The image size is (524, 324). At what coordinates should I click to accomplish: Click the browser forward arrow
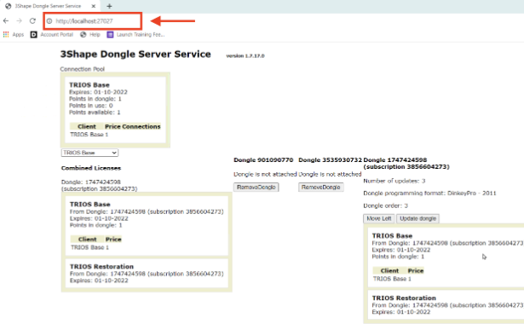[x=19, y=20]
